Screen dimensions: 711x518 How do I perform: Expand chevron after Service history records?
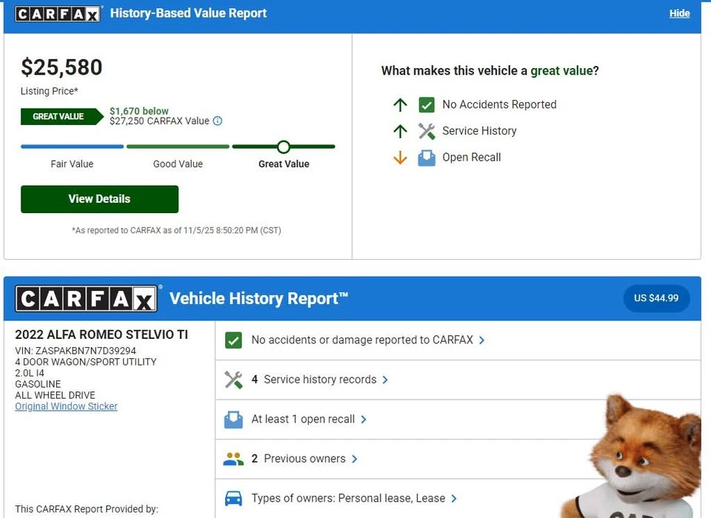coord(385,380)
